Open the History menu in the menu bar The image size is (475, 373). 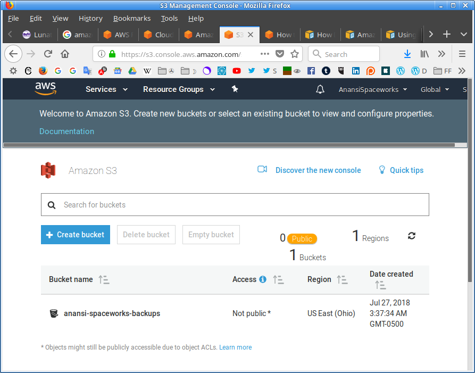click(90, 19)
